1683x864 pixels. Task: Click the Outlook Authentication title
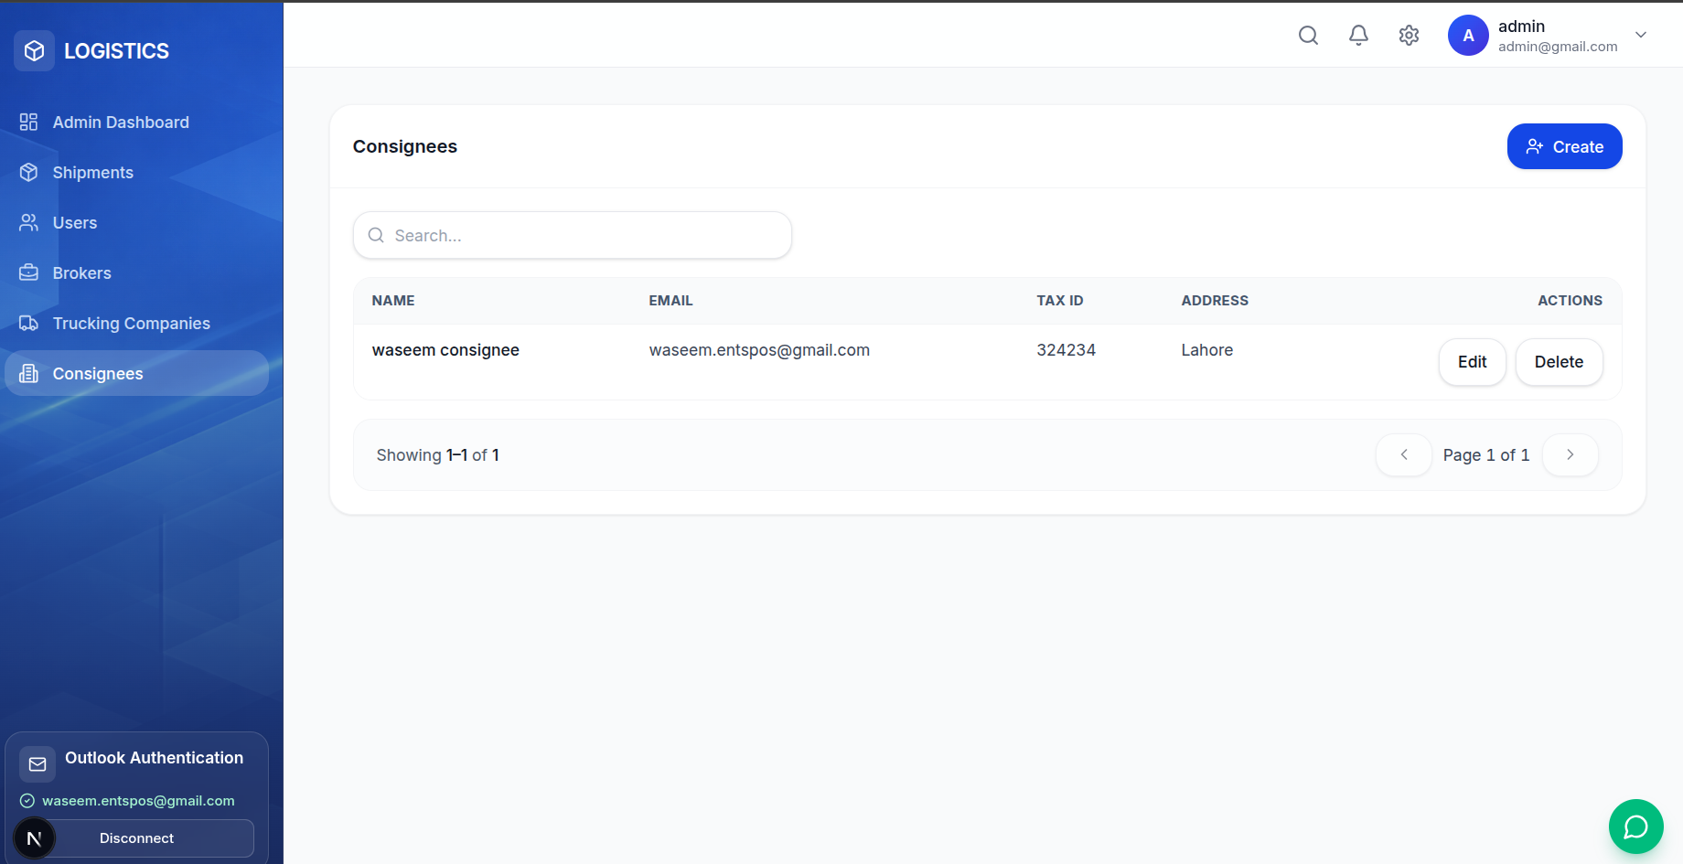tap(154, 758)
